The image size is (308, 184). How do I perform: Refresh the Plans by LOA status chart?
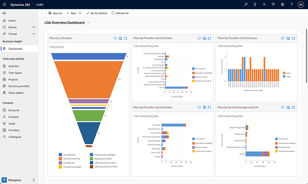(115, 38)
